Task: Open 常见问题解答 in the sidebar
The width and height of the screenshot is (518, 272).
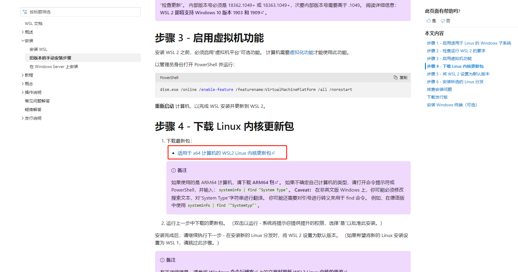Action: [37, 101]
